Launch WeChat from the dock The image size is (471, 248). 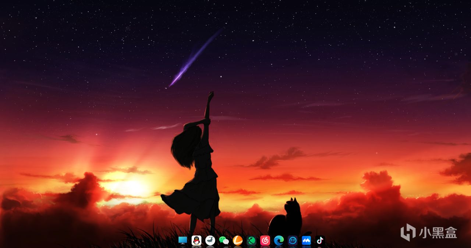tap(224, 240)
